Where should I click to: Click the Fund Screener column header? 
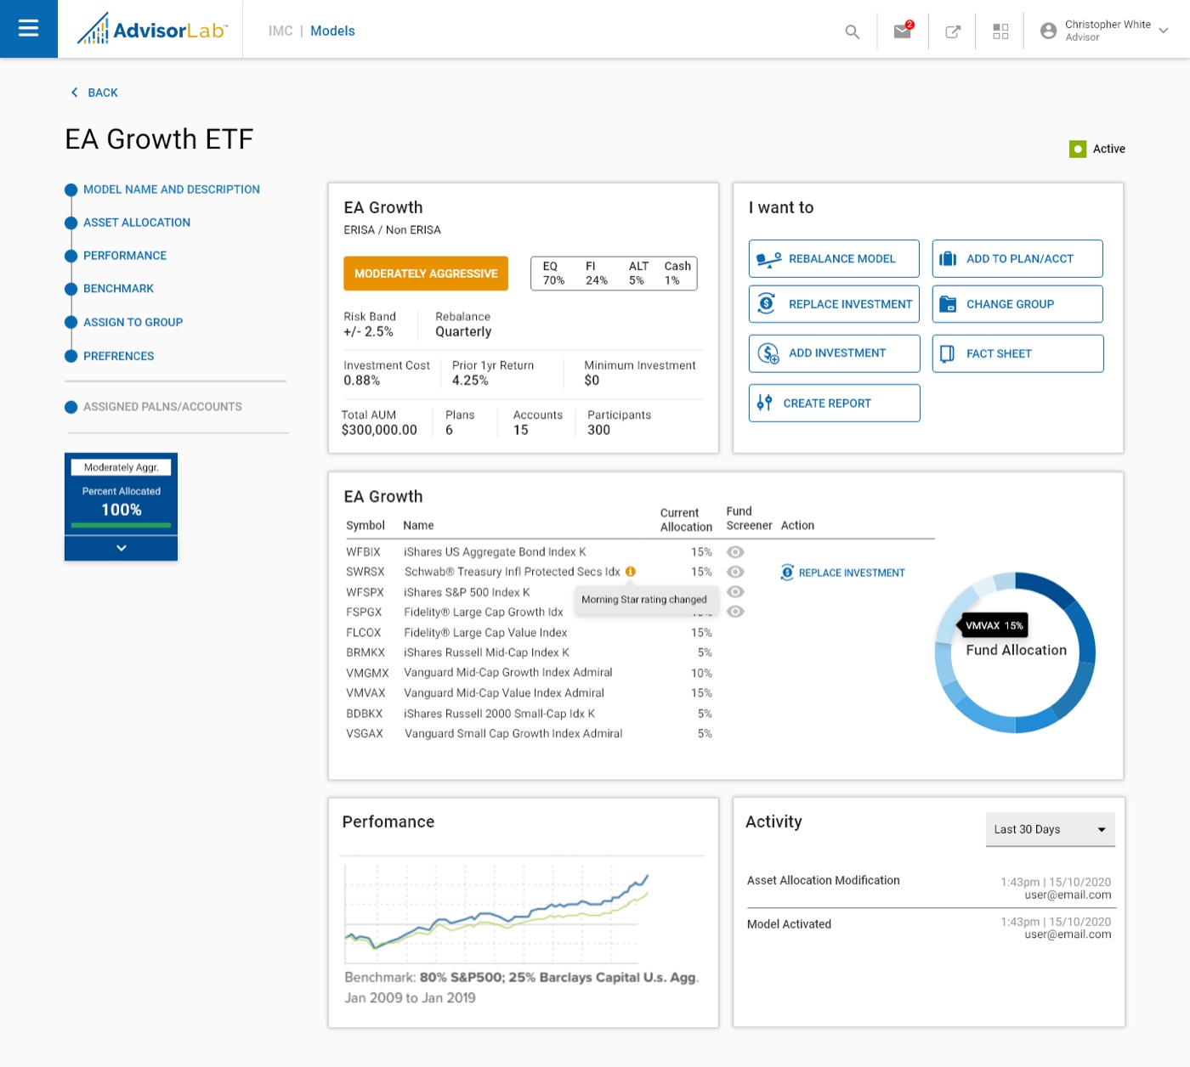point(749,518)
